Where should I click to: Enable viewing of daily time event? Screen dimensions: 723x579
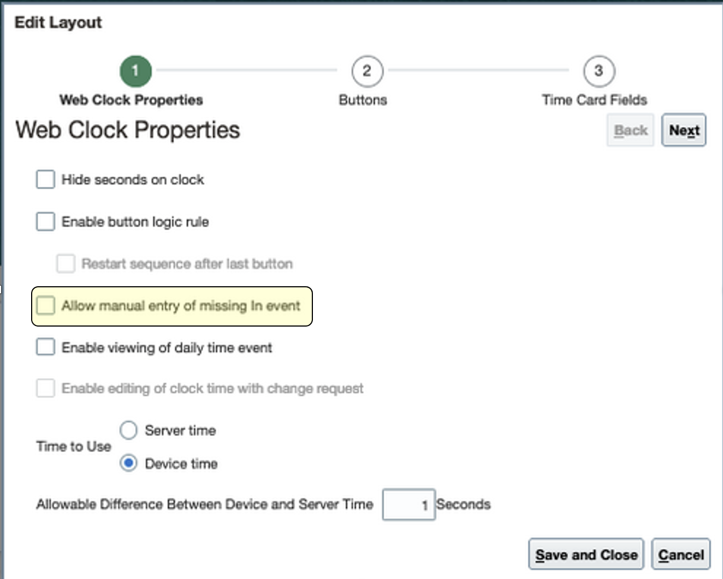click(45, 347)
